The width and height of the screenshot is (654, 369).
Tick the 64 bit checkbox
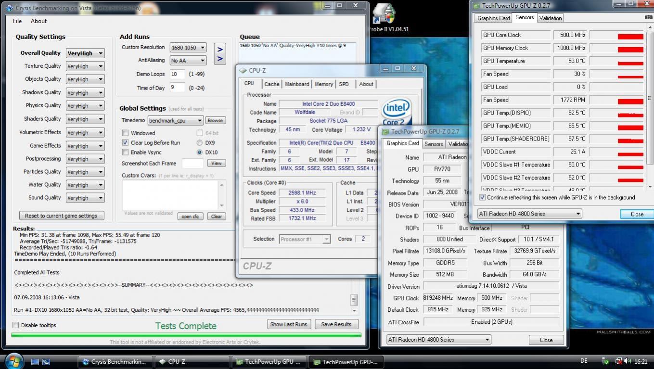[x=199, y=133]
